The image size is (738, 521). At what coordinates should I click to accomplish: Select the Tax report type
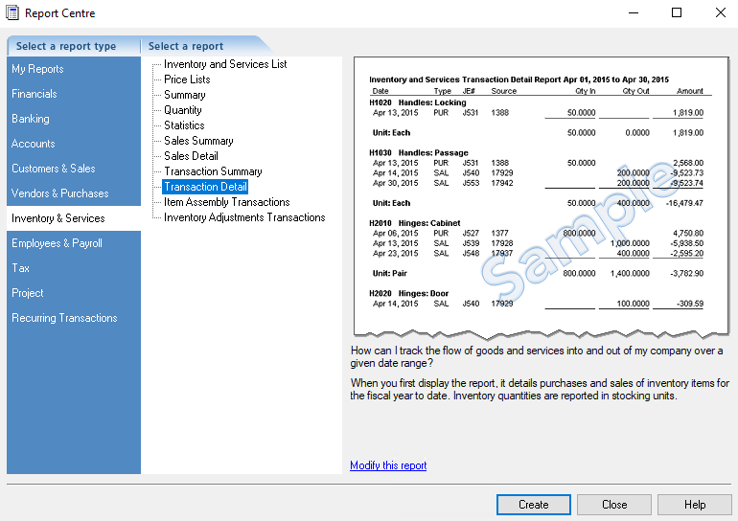click(20, 268)
